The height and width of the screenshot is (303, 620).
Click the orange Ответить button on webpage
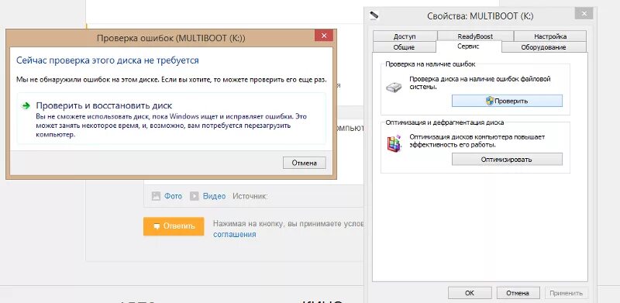click(174, 226)
